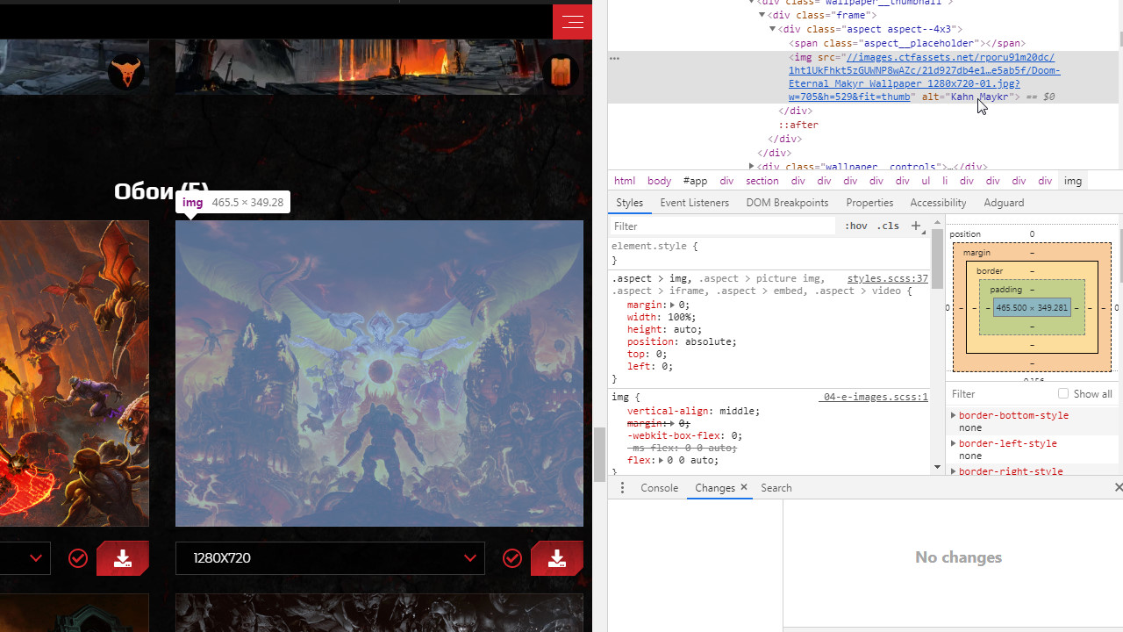This screenshot has width=1123, height=632.
Task: Click the Styles pane scroll down arrow
Action: (937, 467)
